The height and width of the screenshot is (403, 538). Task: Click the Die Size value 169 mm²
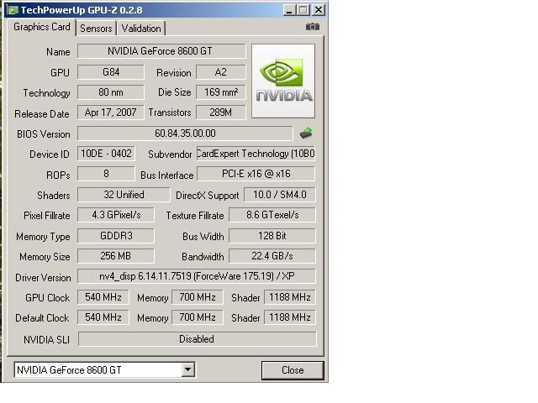[x=220, y=92]
